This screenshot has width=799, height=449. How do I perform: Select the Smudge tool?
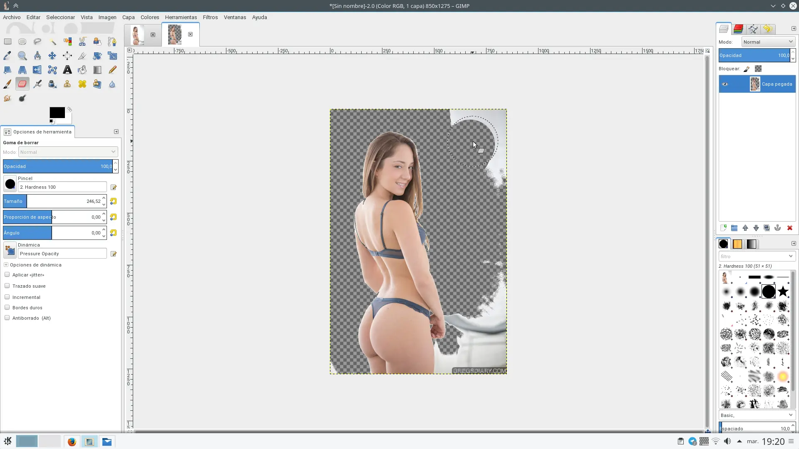(x=7, y=98)
